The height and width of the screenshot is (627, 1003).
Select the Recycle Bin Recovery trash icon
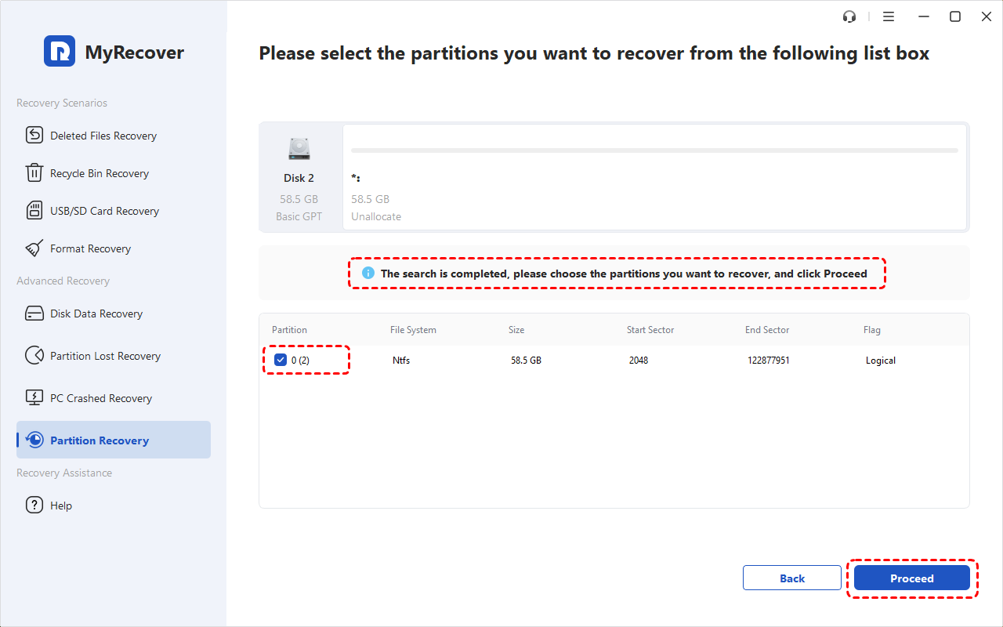(34, 173)
